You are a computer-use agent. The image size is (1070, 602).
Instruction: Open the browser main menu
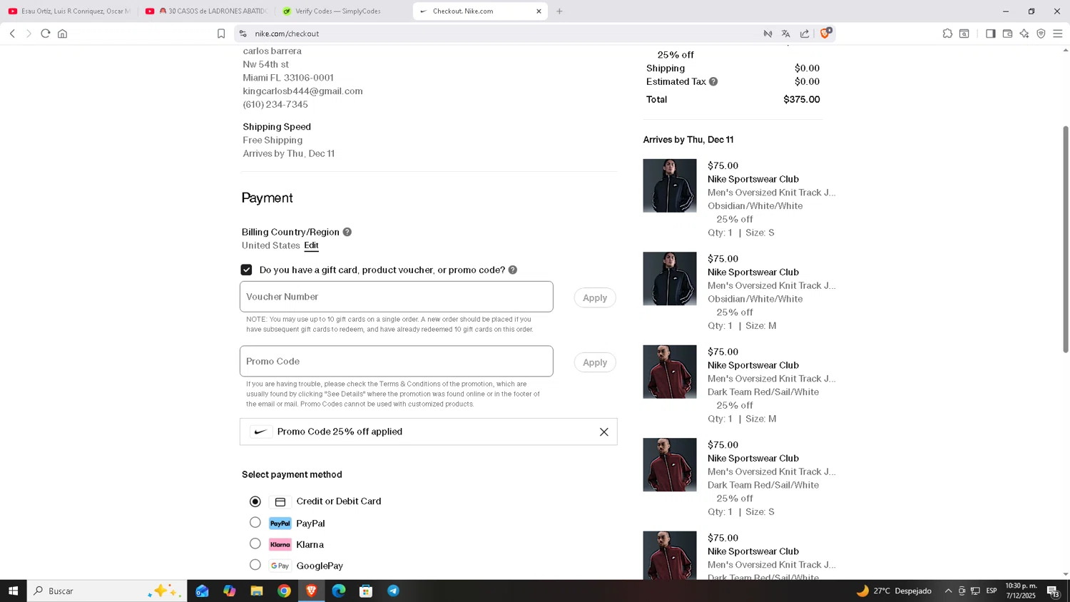(1058, 34)
